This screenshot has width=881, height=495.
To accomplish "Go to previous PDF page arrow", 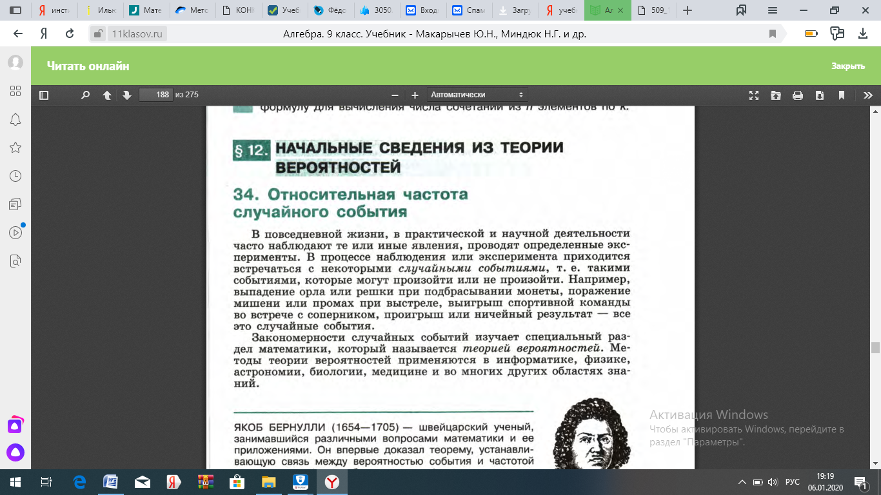I will coord(107,95).
